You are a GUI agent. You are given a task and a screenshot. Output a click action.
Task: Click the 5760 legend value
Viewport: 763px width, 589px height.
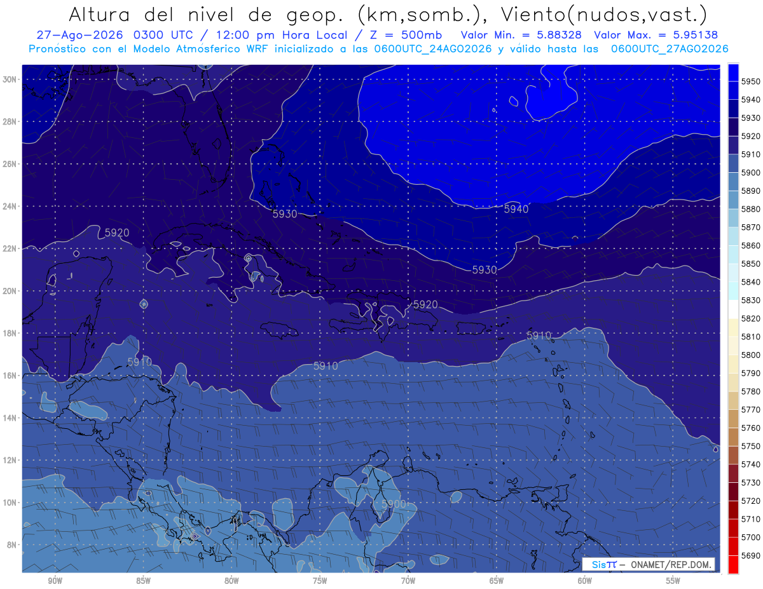pyautogui.click(x=751, y=428)
